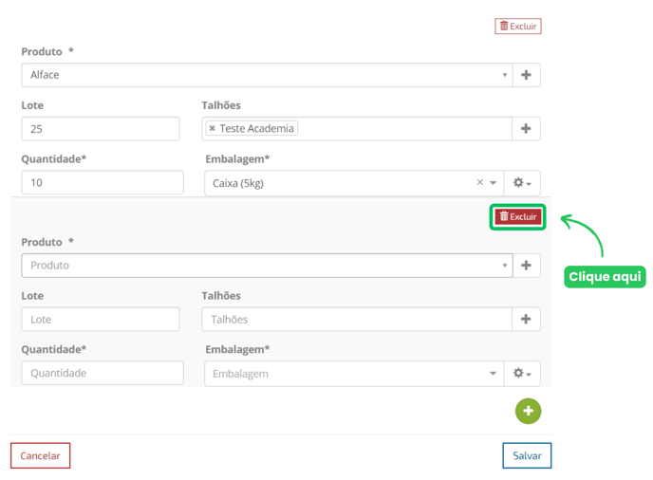Click the red Excluir button of second product
653x480 pixels.
point(517,216)
